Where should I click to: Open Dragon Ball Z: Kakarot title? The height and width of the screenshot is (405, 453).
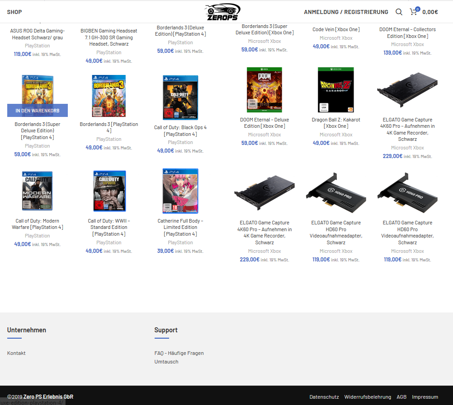click(x=336, y=123)
